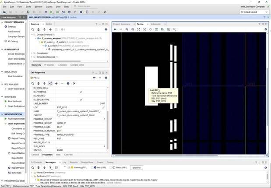The image size is (271, 188).
Task: Expand all in Sources panel toolbar
Action: (x=44, y=29)
